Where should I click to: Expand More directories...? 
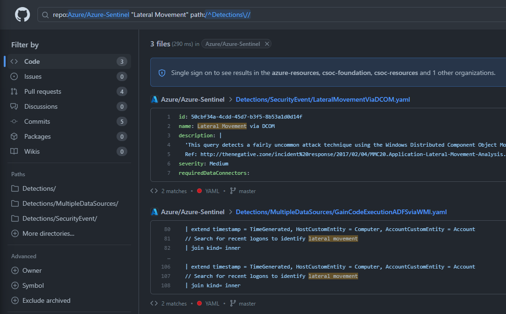tap(43, 233)
